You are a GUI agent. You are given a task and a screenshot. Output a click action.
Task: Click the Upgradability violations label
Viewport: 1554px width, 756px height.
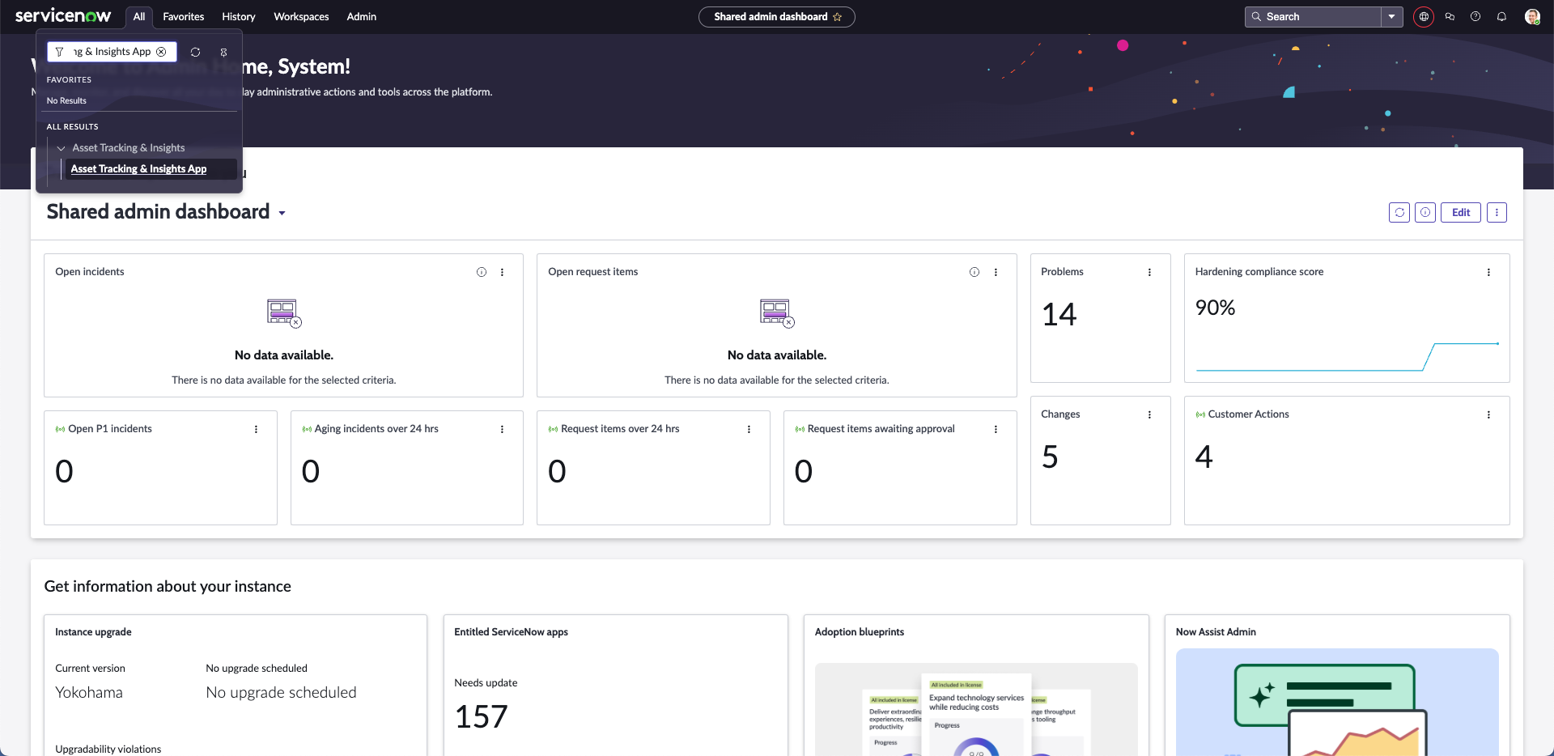tap(108, 750)
